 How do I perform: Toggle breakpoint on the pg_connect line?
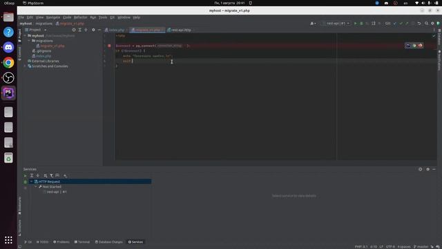(109, 46)
